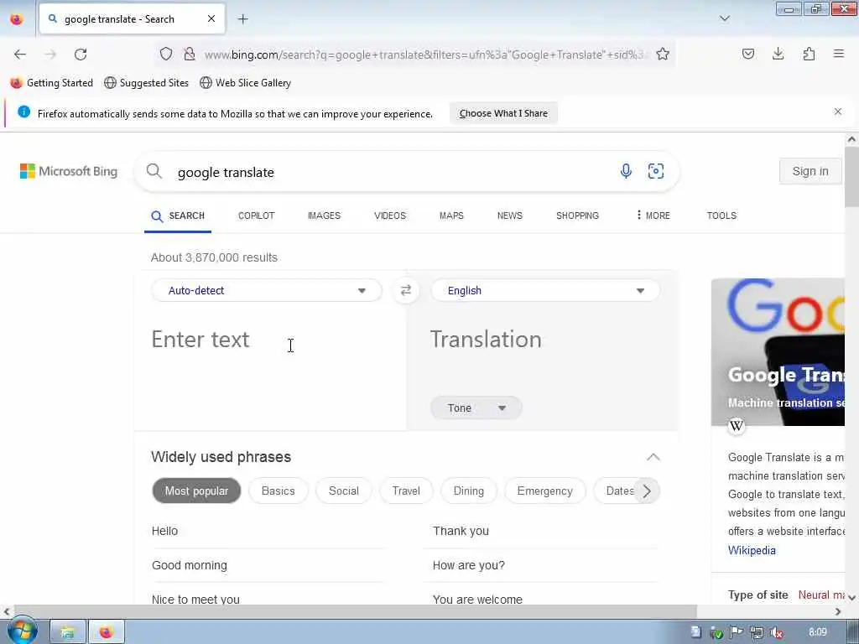
Task: Open Web Slice Gallery bookmark
Action: (x=246, y=83)
